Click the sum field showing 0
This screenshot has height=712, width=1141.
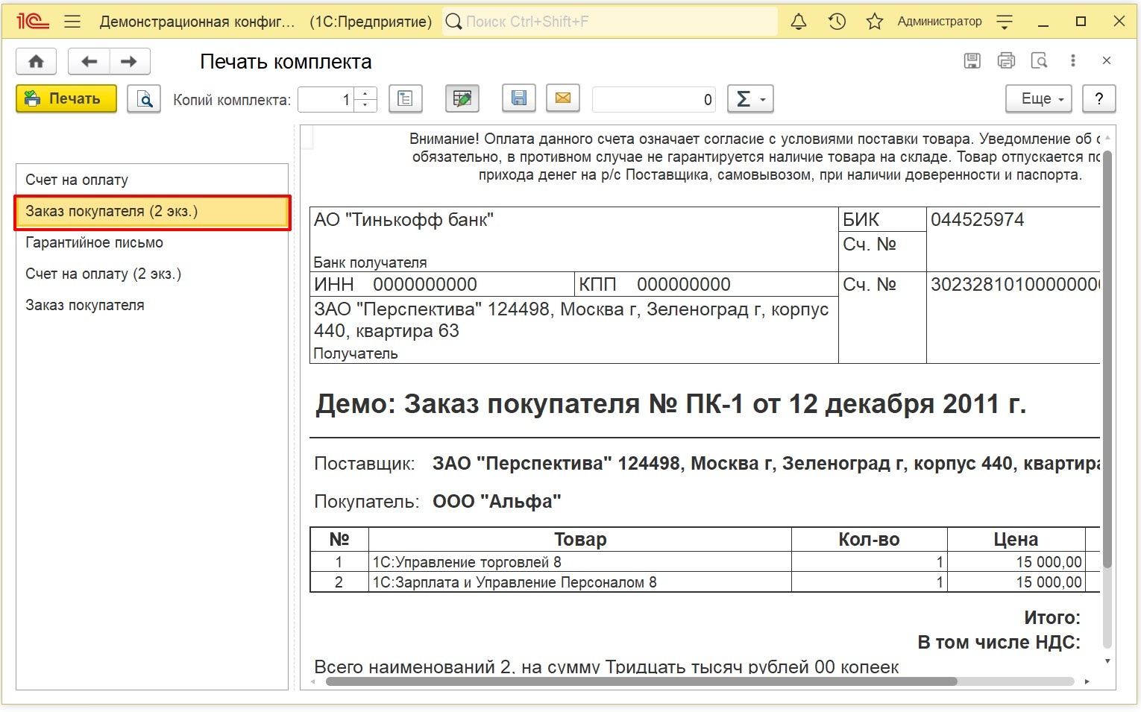click(x=654, y=99)
